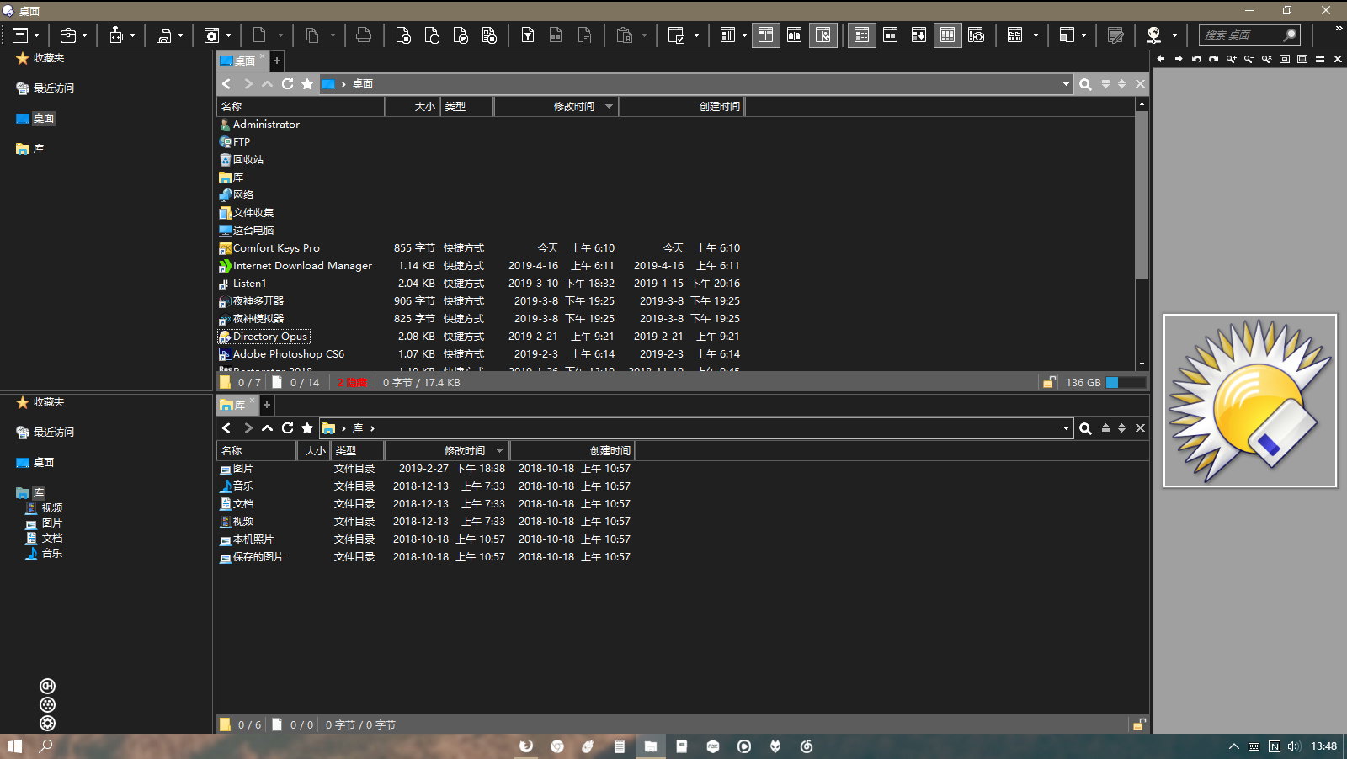Image resolution: width=1347 pixels, height=759 pixels.
Task: Click the red hidden-items count in the status bar
Action: 352,383
